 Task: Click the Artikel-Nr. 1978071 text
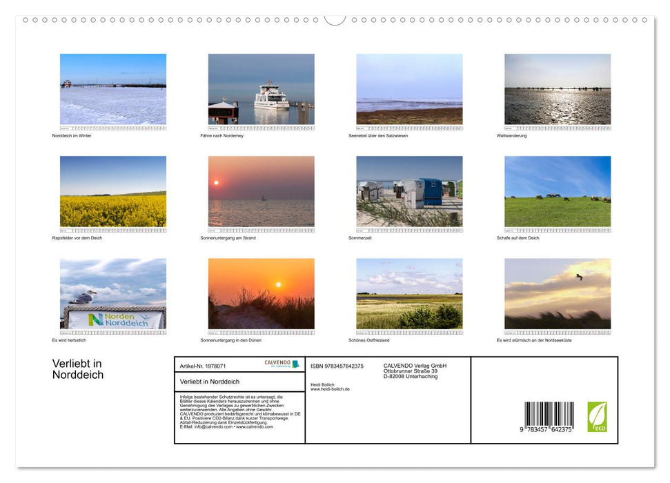203,366
